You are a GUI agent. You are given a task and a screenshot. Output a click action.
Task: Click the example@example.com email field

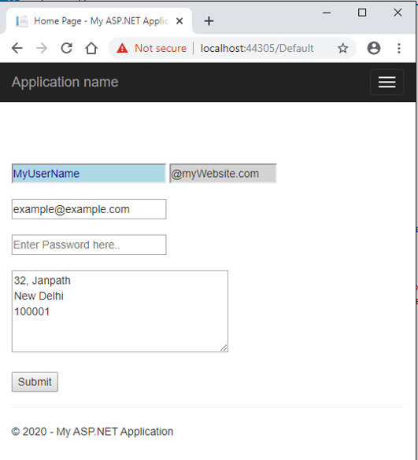coord(89,209)
